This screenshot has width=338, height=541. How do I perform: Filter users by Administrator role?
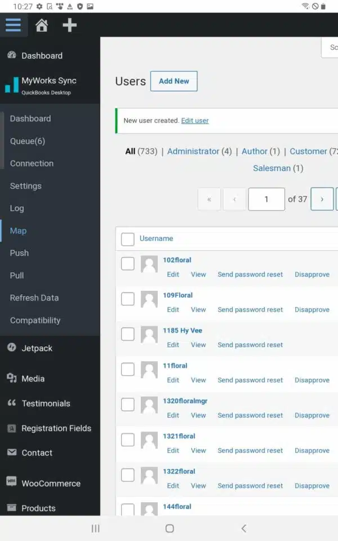click(x=199, y=152)
